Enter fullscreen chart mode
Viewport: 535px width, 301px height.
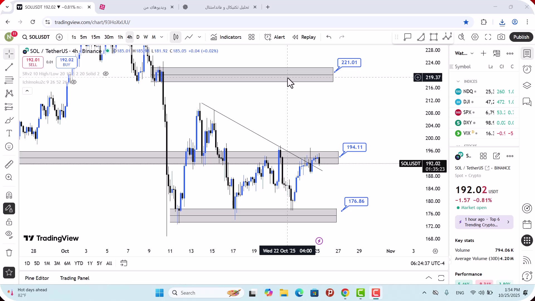coord(488,37)
